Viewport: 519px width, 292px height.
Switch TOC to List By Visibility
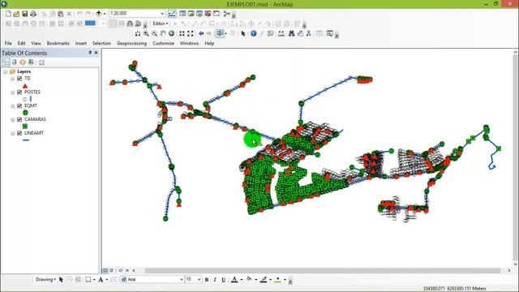point(23,62)
